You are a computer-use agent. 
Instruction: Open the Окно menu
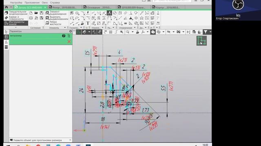click(45, 3)
